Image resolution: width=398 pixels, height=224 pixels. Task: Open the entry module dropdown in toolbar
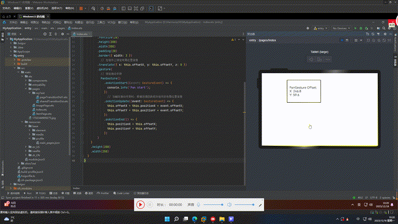320,28
